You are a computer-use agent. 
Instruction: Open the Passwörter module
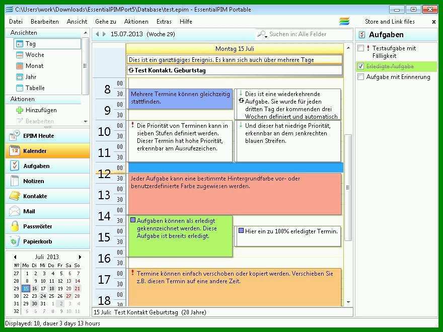click(x=47, y=226)
